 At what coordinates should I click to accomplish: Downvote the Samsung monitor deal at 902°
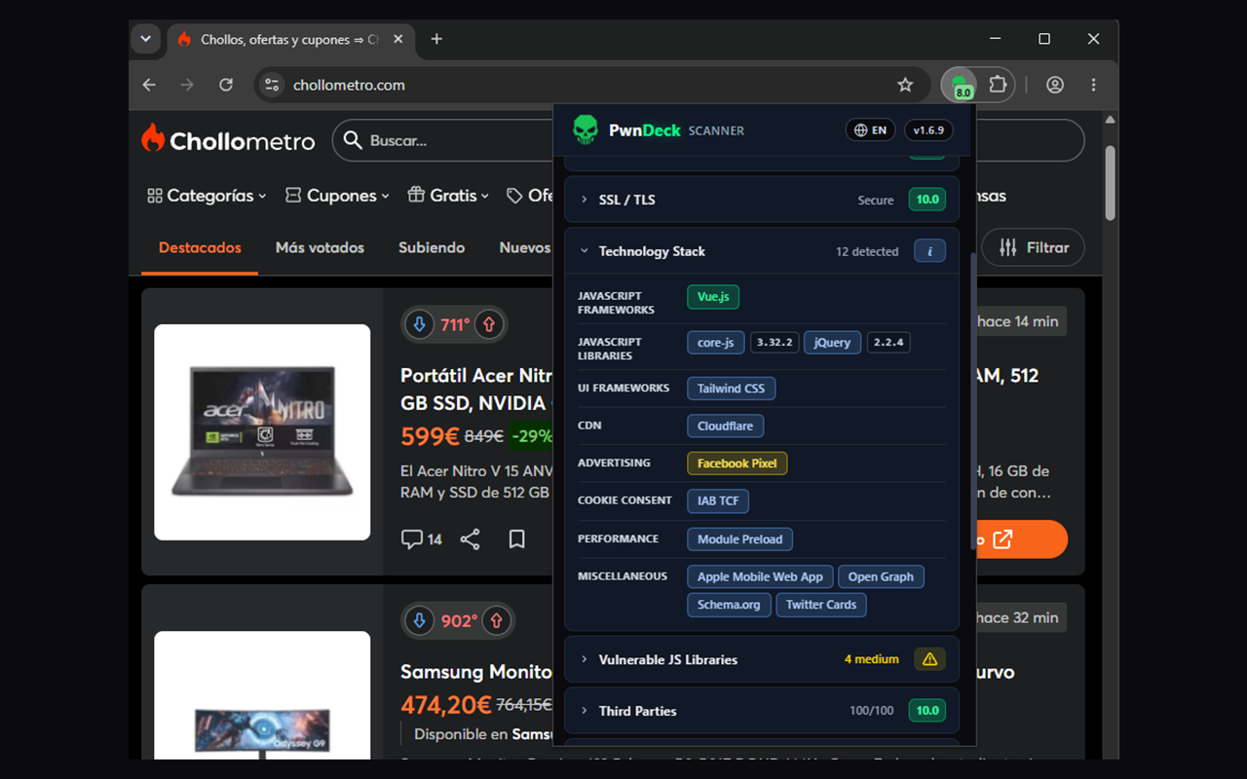[420, 620]
